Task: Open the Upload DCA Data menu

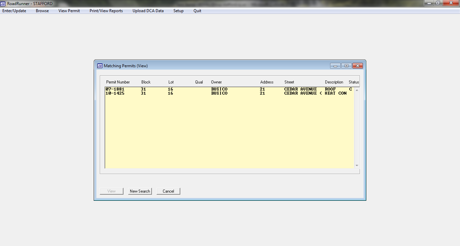Action: point(148,11)
